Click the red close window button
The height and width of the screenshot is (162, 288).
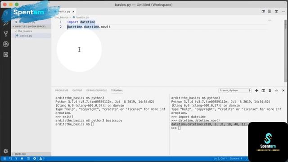click(5, 4)
